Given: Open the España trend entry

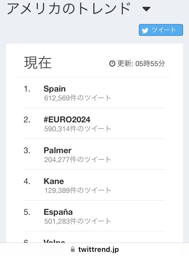Looking at the screenshot, I should [58, 212].
